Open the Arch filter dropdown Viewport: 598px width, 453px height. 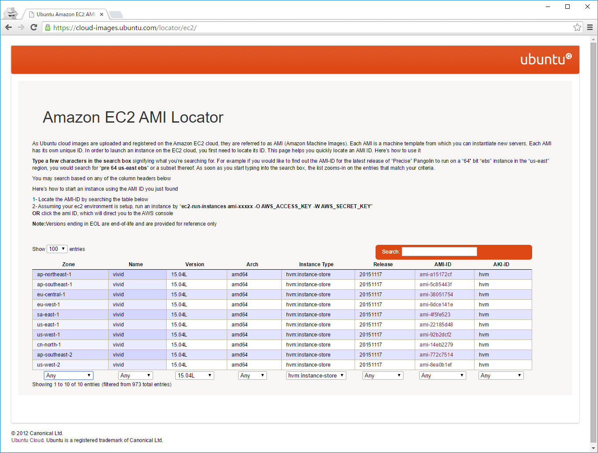pos(253,375)
